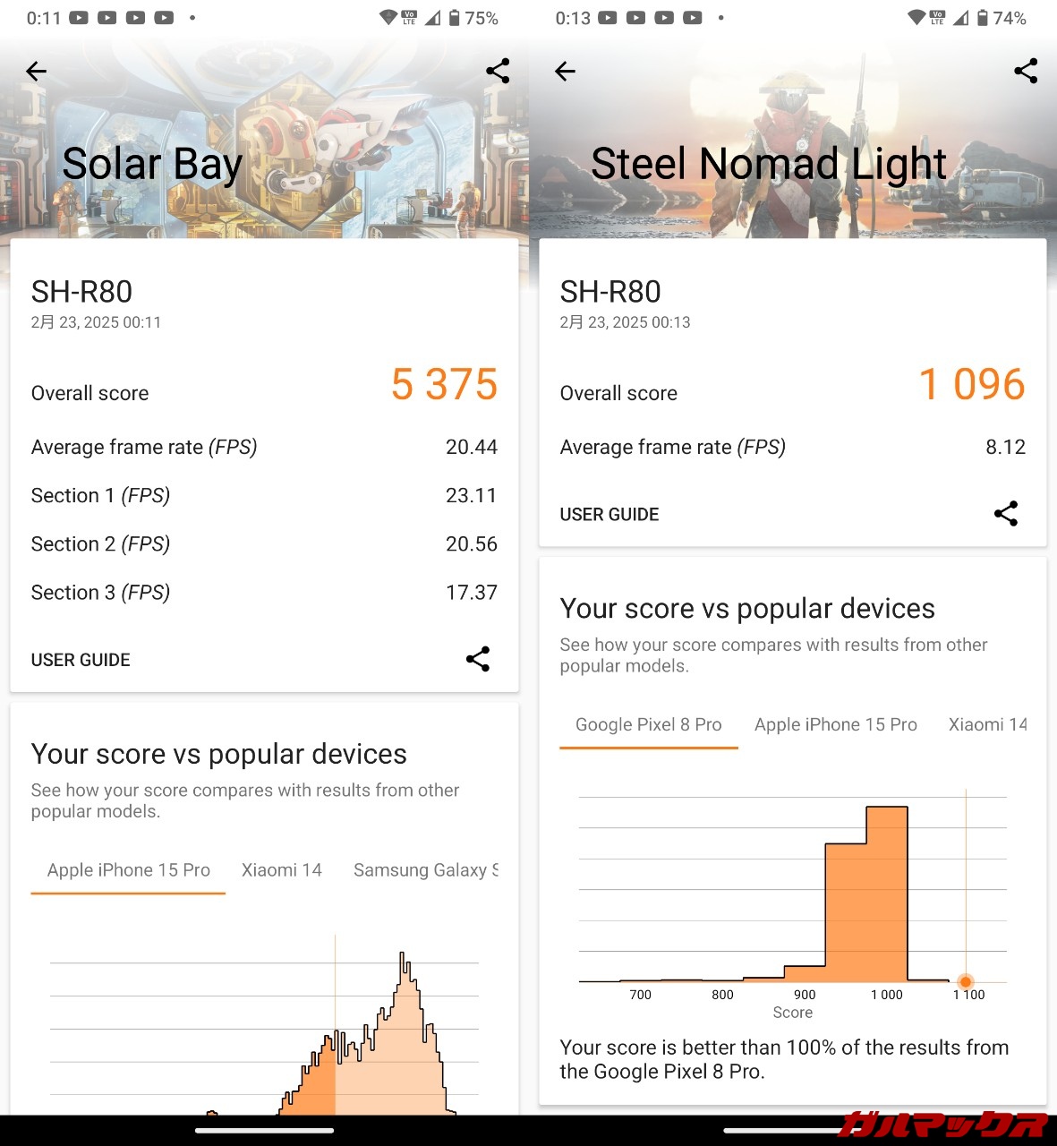The image size is (1057, 1146).
Task: Tap the Solar Bay overall score 5 375
Action: 444,384
